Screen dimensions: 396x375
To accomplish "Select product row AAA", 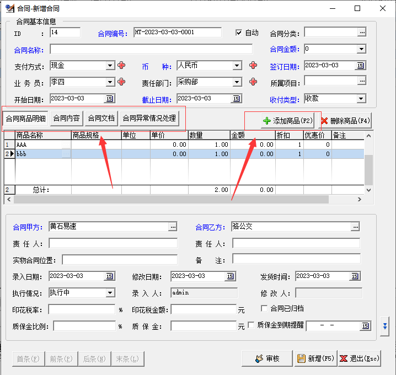I will pyautogui.click(x=184, y=144).
